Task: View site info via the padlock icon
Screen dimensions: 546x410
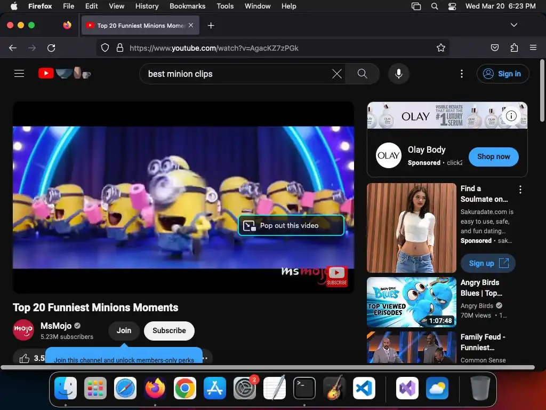Action: [120, 48]
